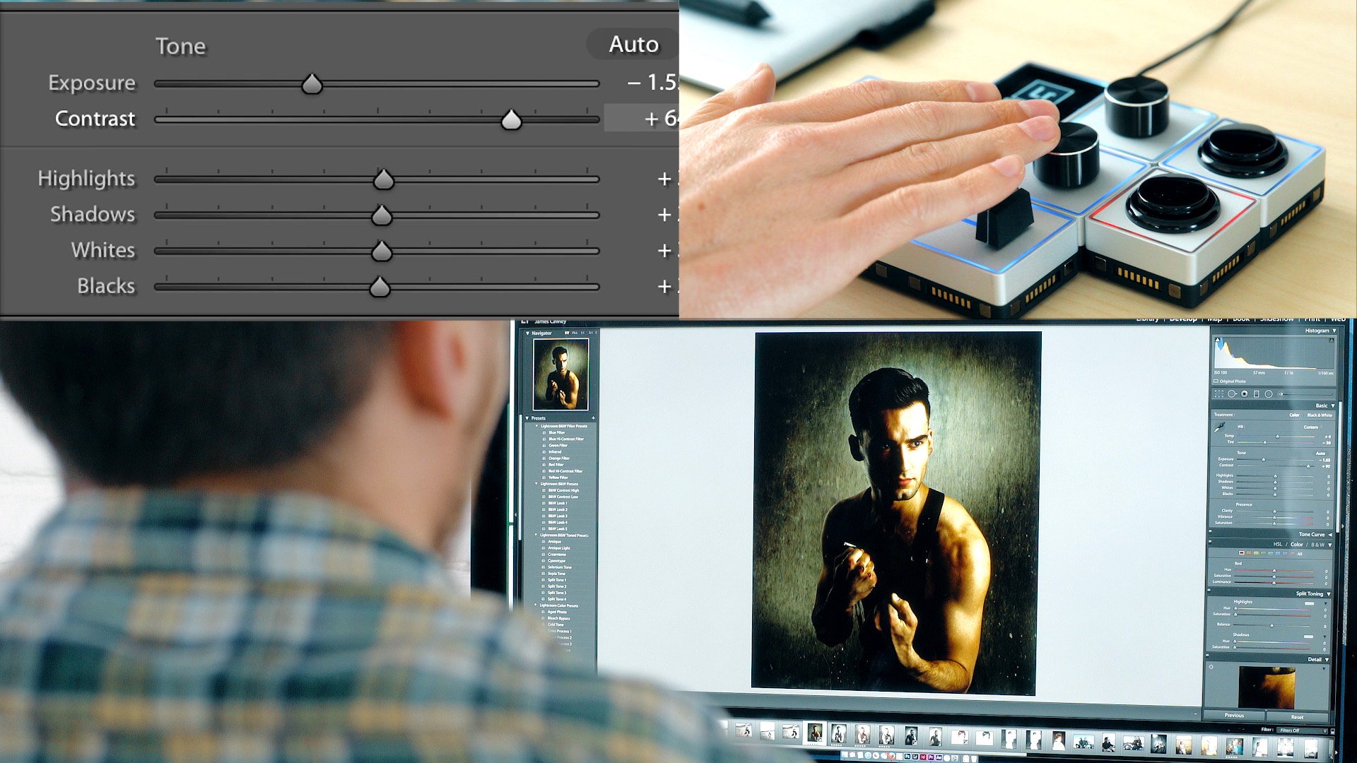Viewport: 1357px width, 763px height.
Task: Collapse the Presets panel
Action: [527, 418]
